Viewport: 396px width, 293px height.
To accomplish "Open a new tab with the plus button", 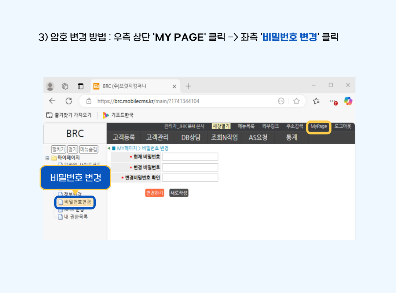I will point(187,85).
